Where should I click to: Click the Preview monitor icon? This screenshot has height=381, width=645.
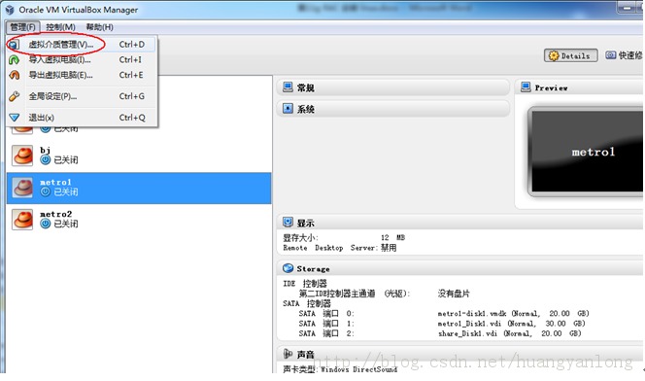pos(526,87)
